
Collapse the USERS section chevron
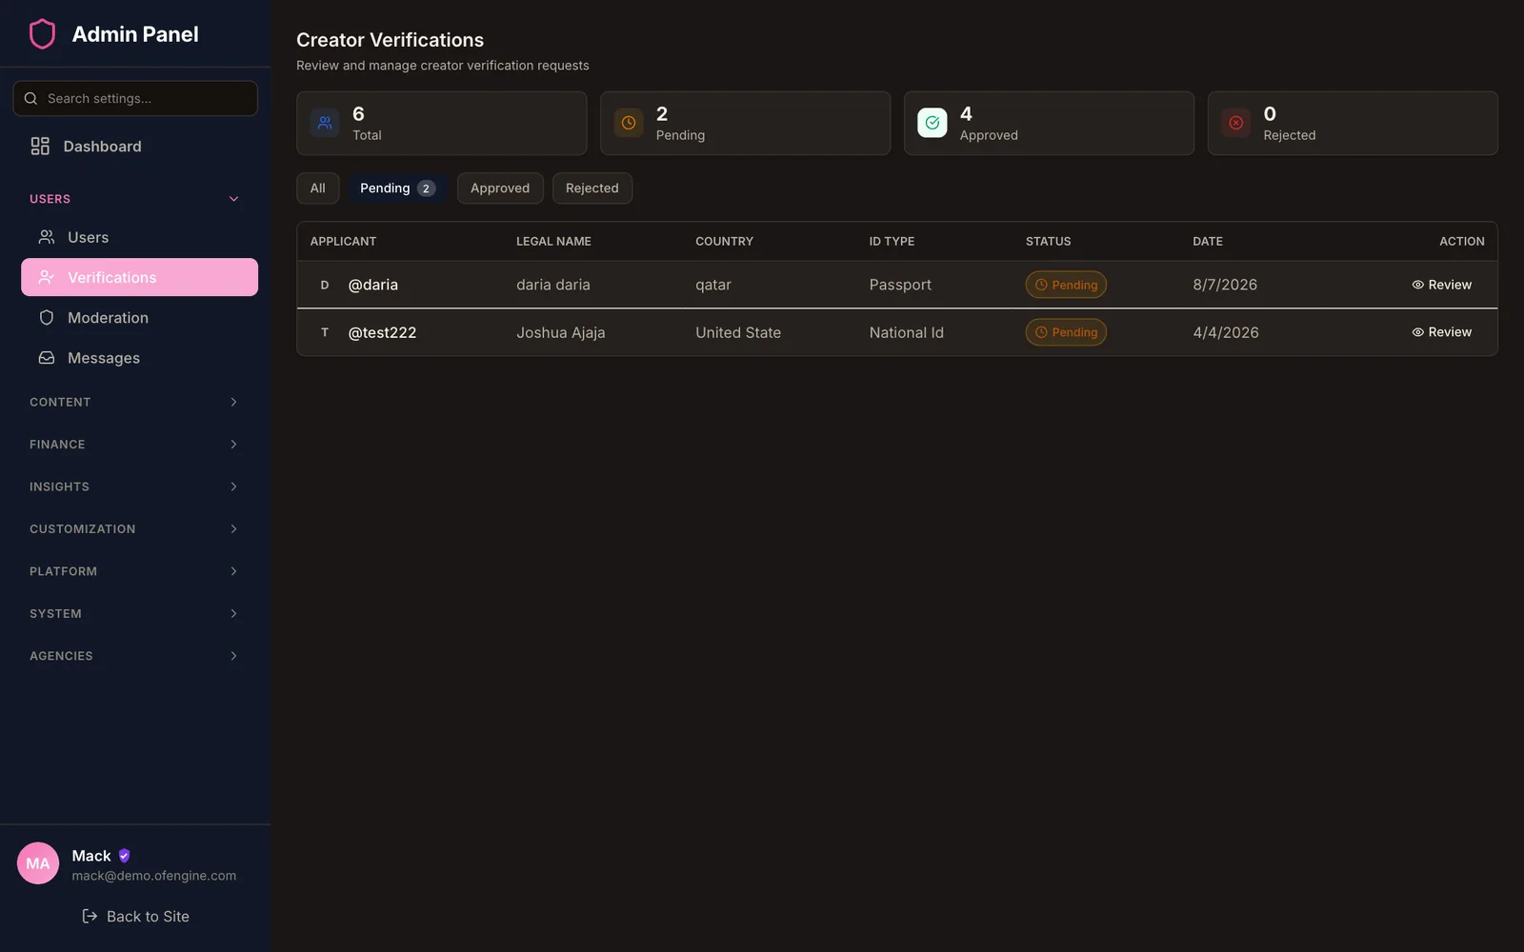pyautogui.click(x=233, y=199)
